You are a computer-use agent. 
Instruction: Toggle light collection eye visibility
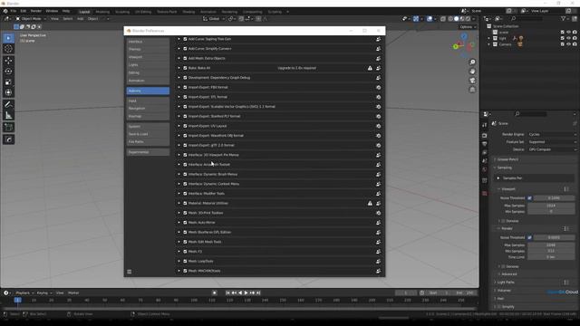(568, 38)
